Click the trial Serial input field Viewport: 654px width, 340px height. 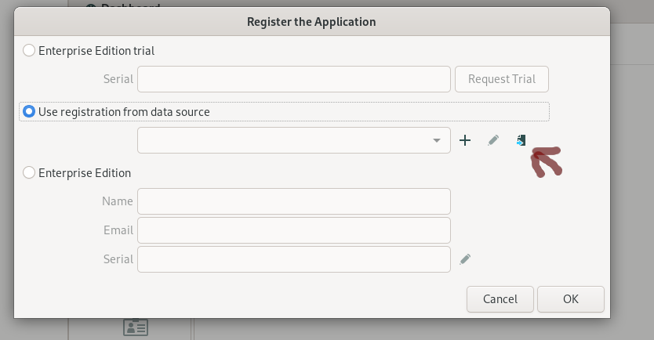(x=294, y=79)
